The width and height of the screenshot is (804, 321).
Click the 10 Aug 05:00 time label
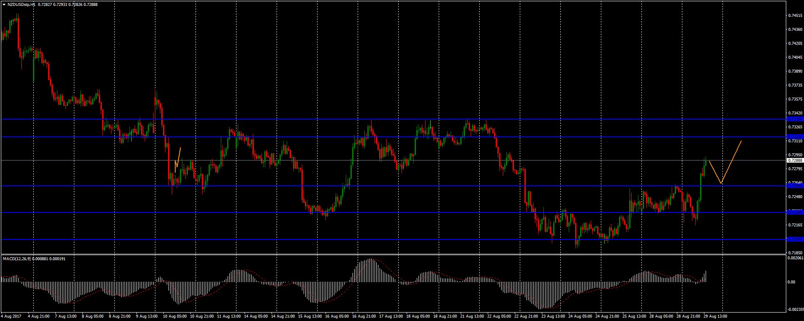pyautogui.click(x=175, y=316)
